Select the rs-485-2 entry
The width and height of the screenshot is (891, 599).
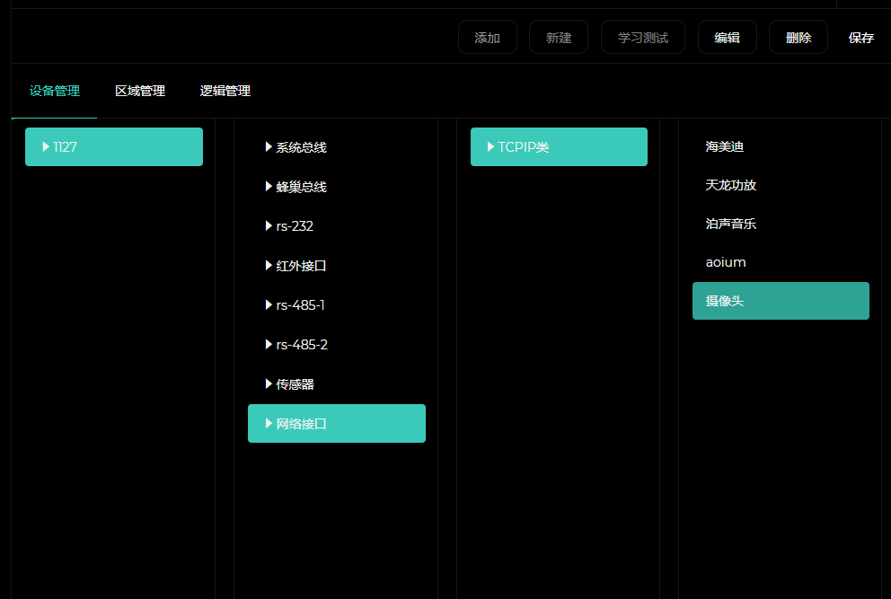pyautogui.click(x=337, y=345)
